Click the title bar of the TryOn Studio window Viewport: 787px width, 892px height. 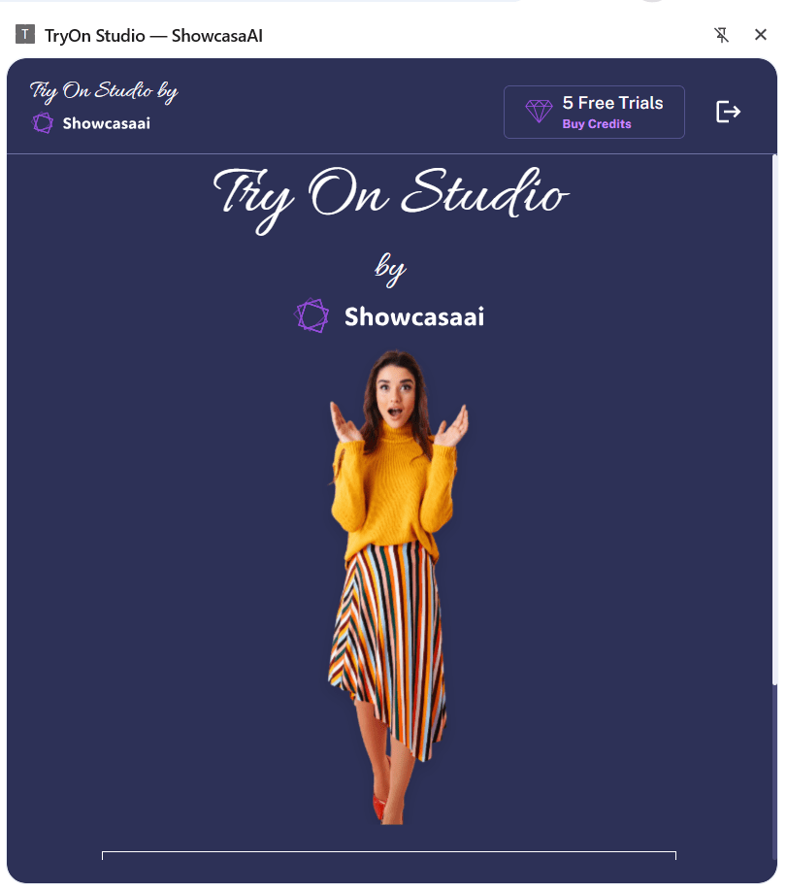(x=388, y=34)
